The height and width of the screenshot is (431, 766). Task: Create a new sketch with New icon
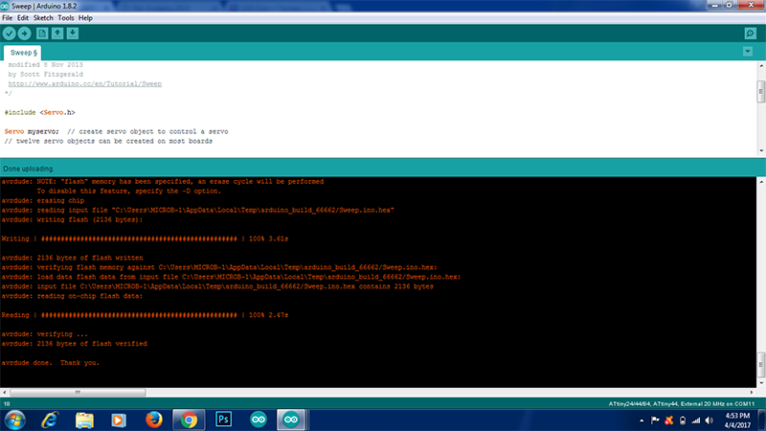click(x=42, y=34)
